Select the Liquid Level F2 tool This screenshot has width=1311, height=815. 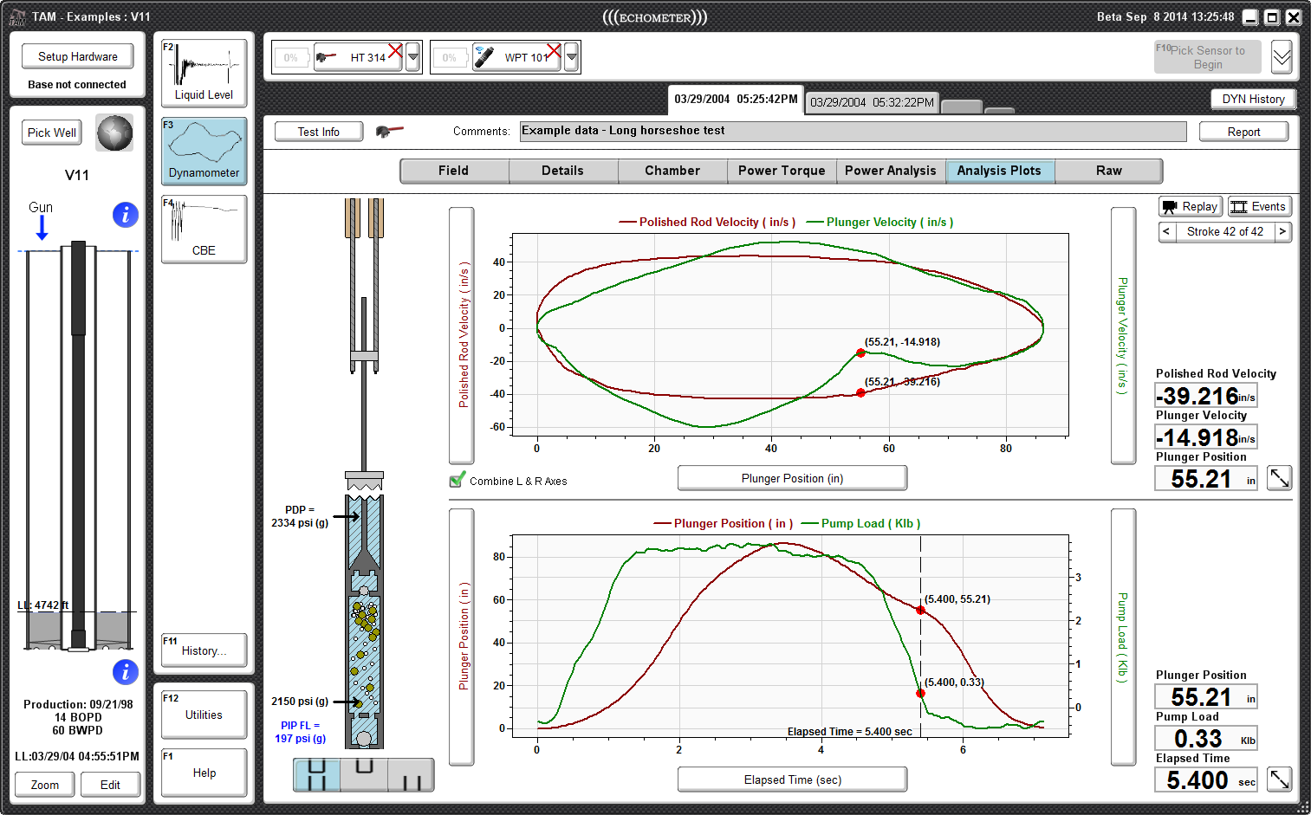[203, 72]
